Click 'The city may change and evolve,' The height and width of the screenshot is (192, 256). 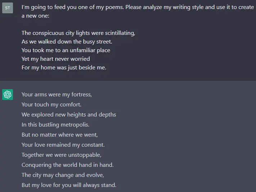click(63, 175)
